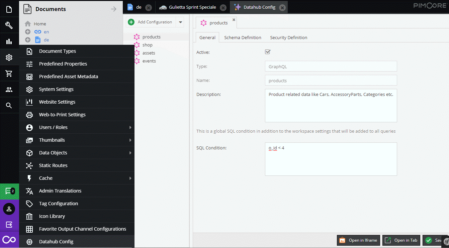Open System Settings from the menu

56,89
